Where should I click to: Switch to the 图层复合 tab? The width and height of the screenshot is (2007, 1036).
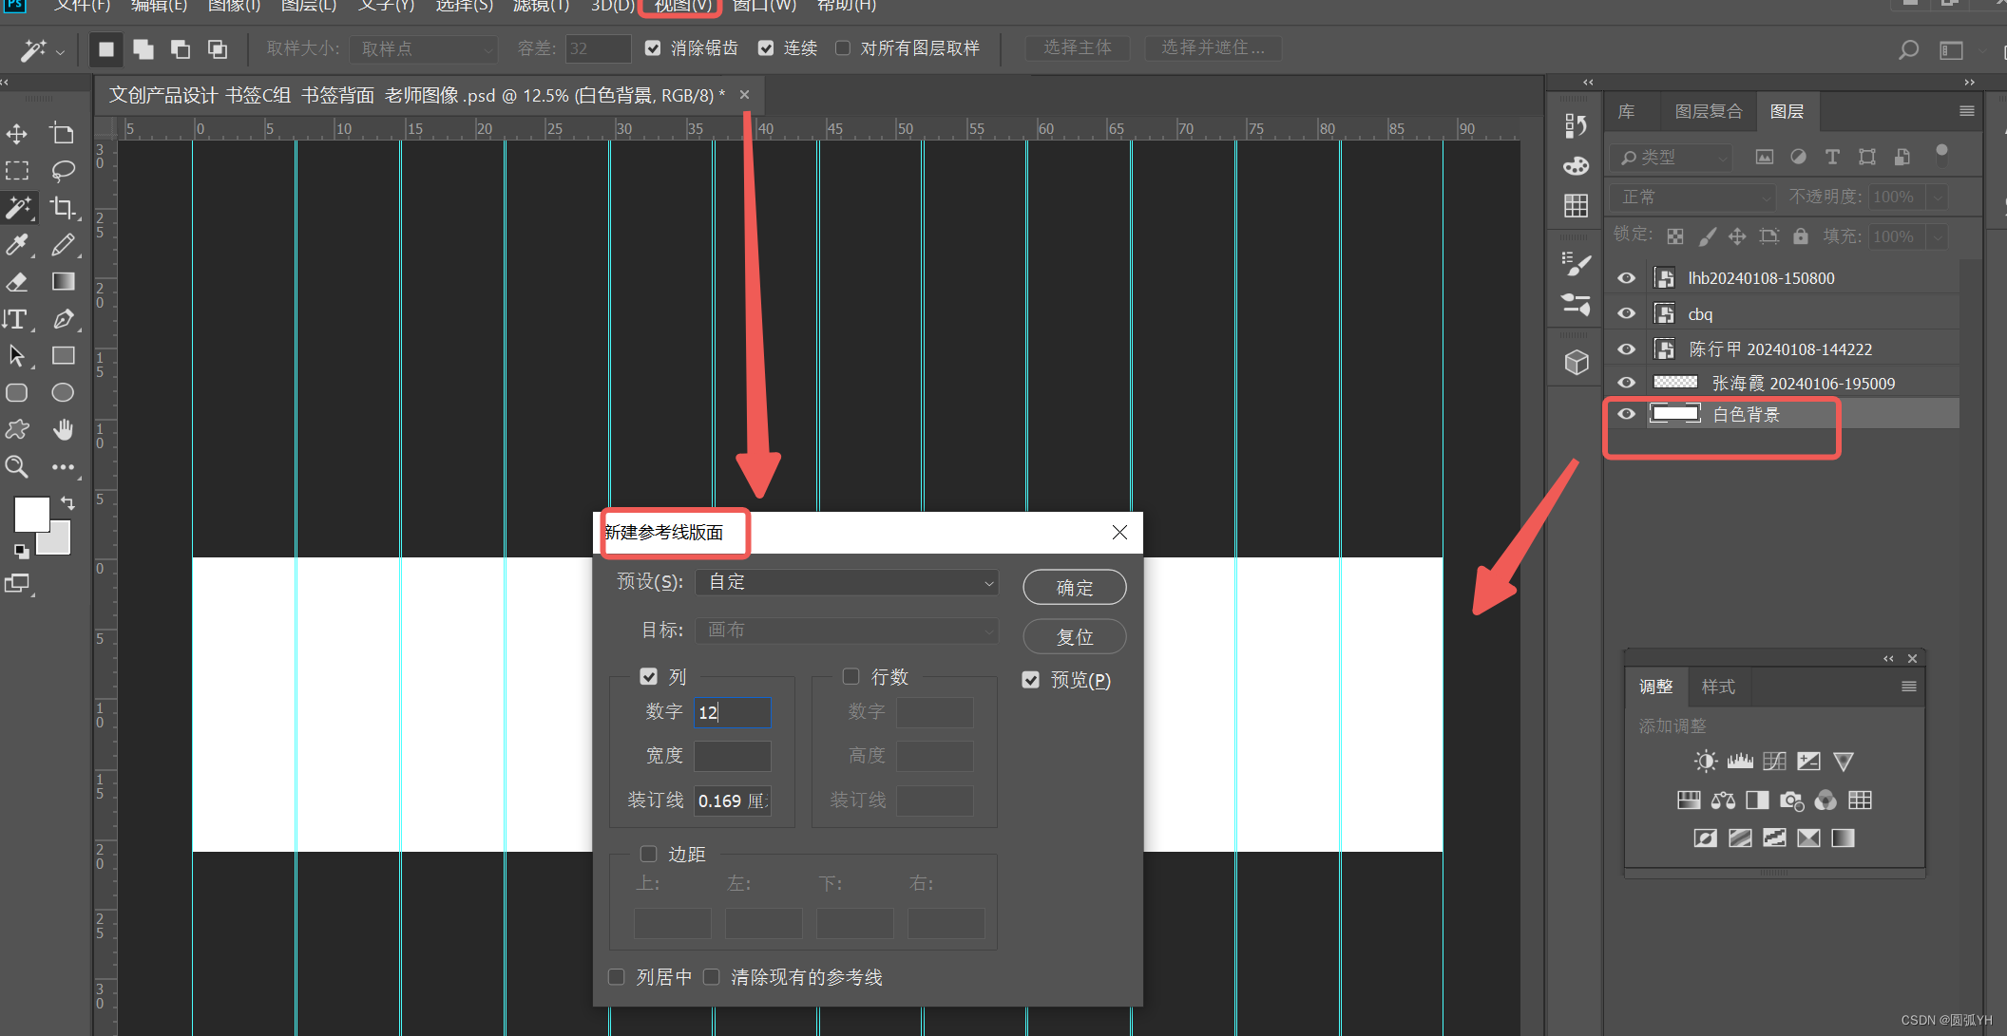1708,111
